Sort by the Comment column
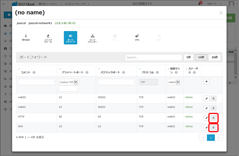Image resolution: width=239 pixels, height=156 pixels. [19, 69]
